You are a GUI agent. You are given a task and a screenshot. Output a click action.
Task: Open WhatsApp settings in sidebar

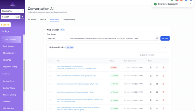[x=7, y=60]
